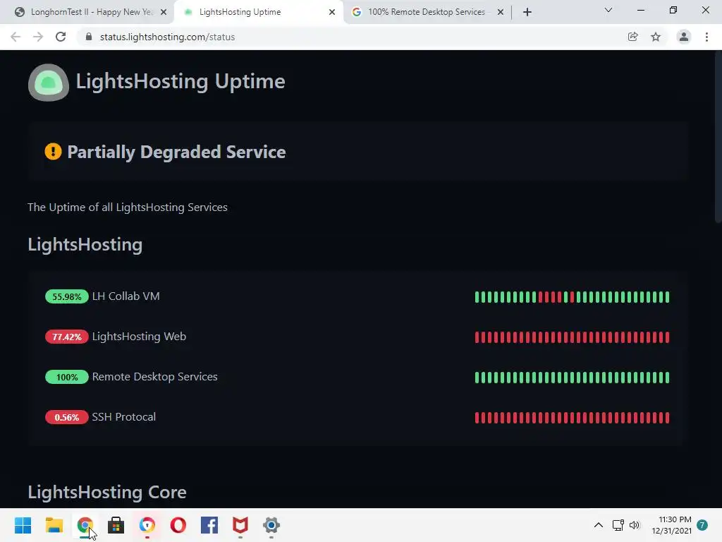Click the LH Collab VM heartbeat bar
The height and width of the screenshot is (542, 722).
point(572,297)
